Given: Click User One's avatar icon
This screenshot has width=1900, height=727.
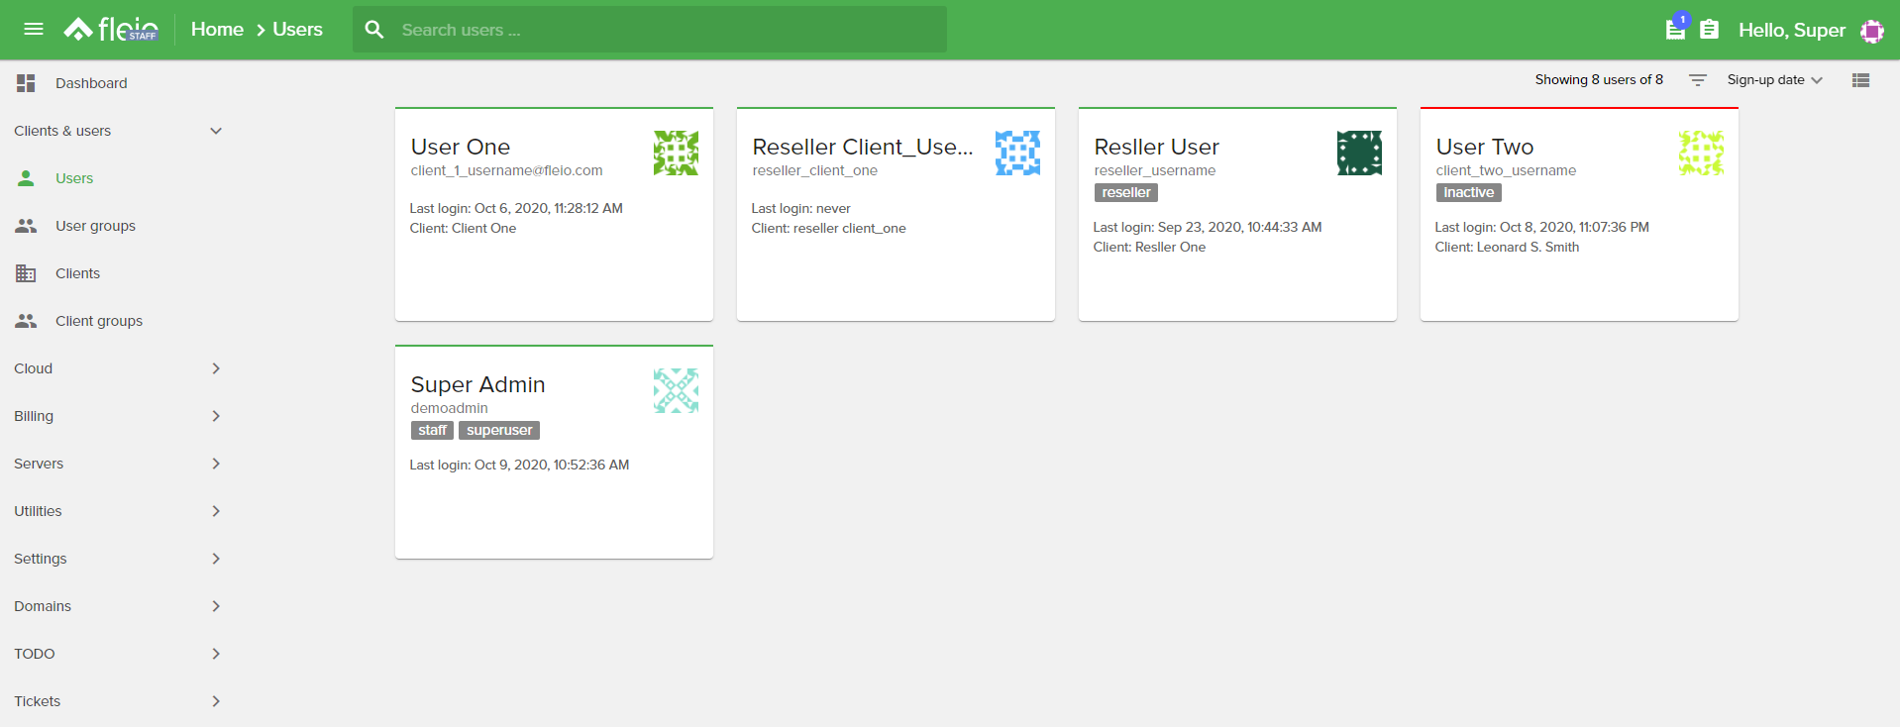Looking at the screenshot, I should 676,154.
